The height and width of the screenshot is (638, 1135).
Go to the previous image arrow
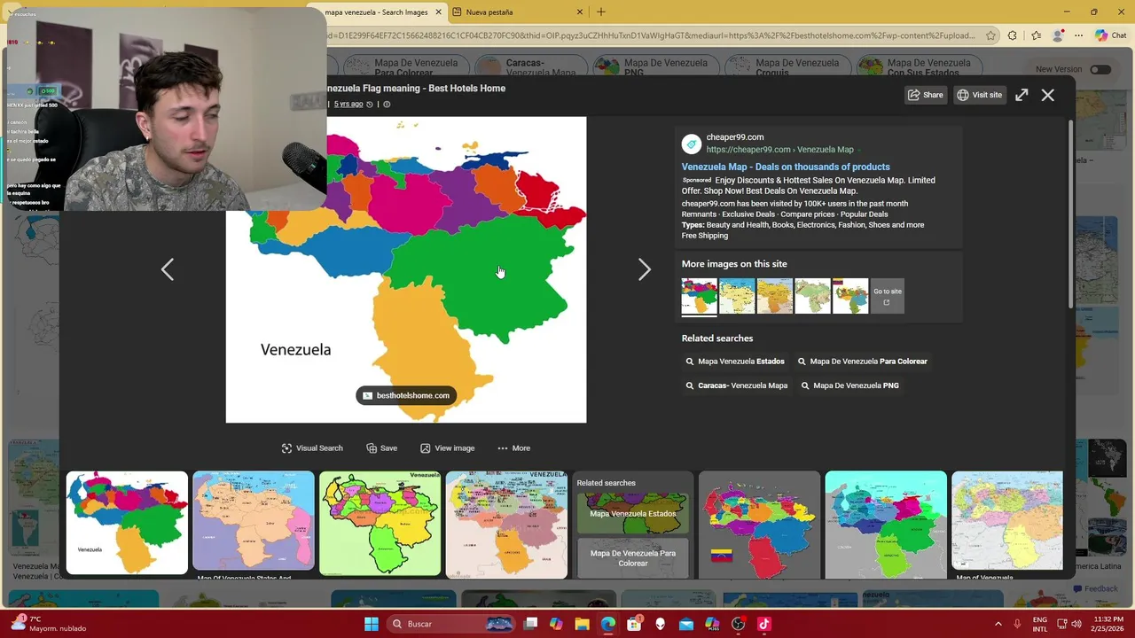pyautogui.click(x=168, y=269)
